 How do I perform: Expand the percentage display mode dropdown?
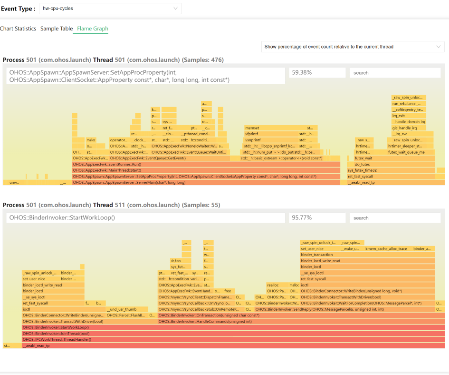(x=353, y=47)
